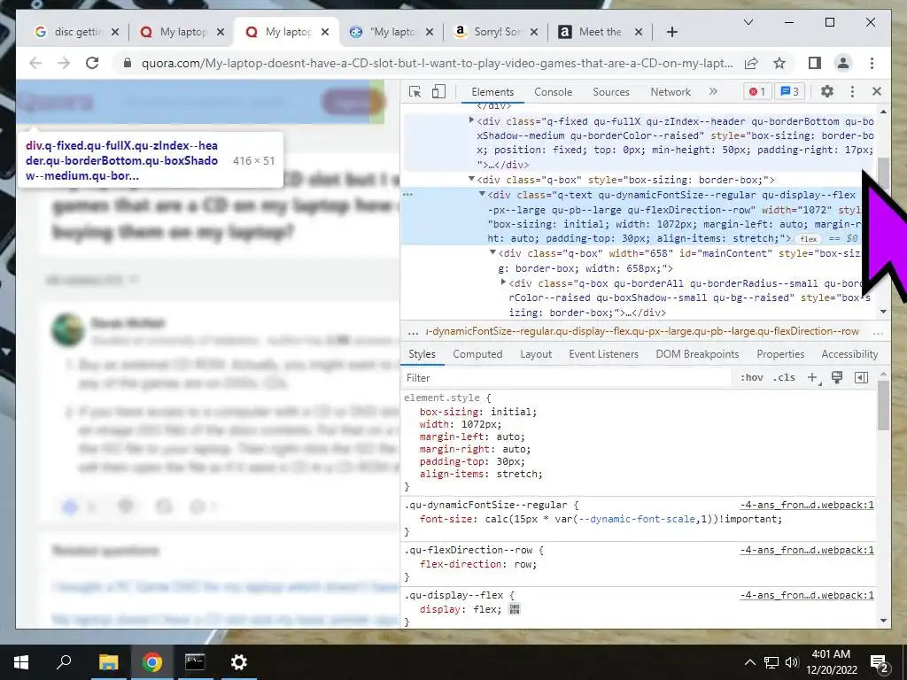Add a new style rule plus icon
Screen dimensions: 907x680
click(813, 377)
